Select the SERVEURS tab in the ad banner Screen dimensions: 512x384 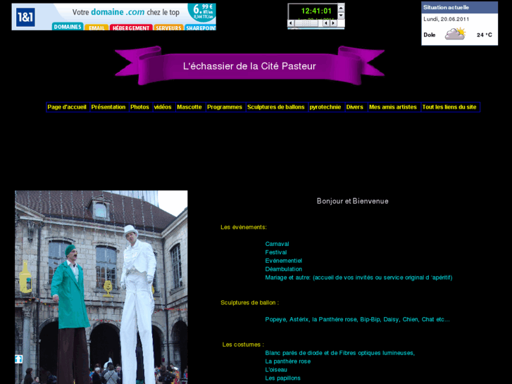(168, 27)
